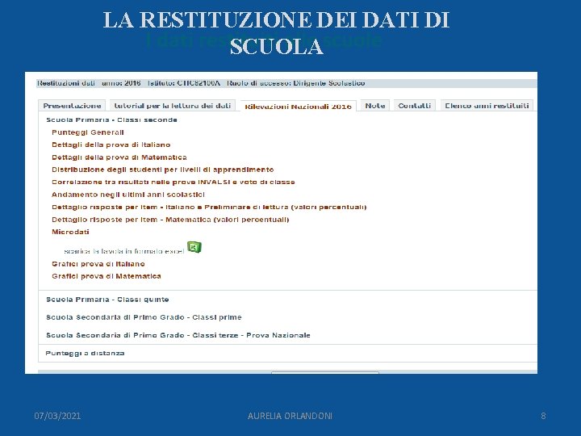Expand the Punteggi a distanza section
This screenshot has width=581, height=436.
coord(85,354)
